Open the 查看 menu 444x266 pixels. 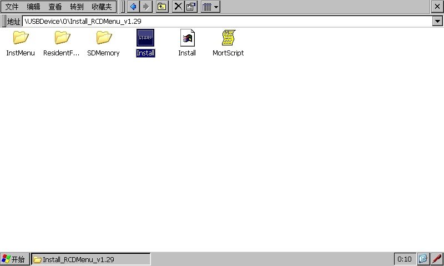click(55, 7)
